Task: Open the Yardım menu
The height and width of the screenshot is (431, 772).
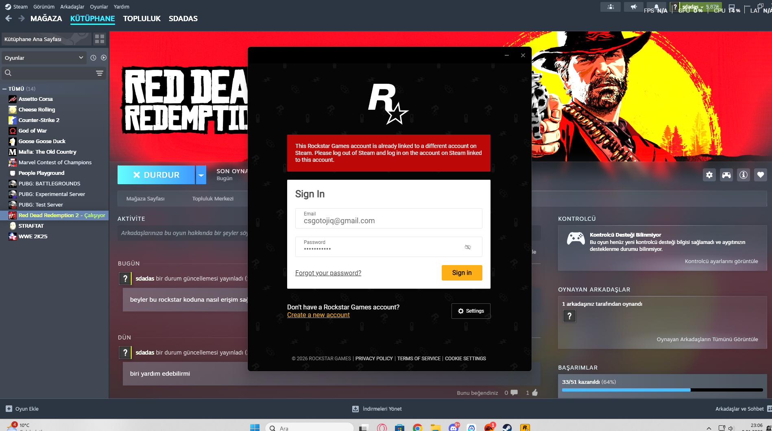Action: 122,7
